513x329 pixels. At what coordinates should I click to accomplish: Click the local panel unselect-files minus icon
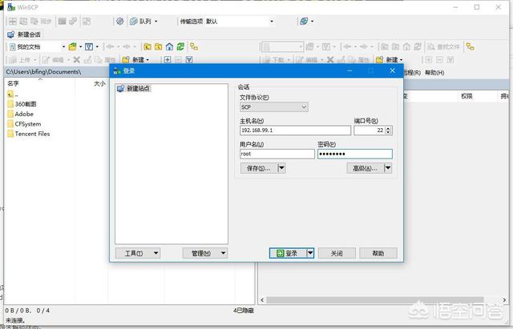click(178, 60)
